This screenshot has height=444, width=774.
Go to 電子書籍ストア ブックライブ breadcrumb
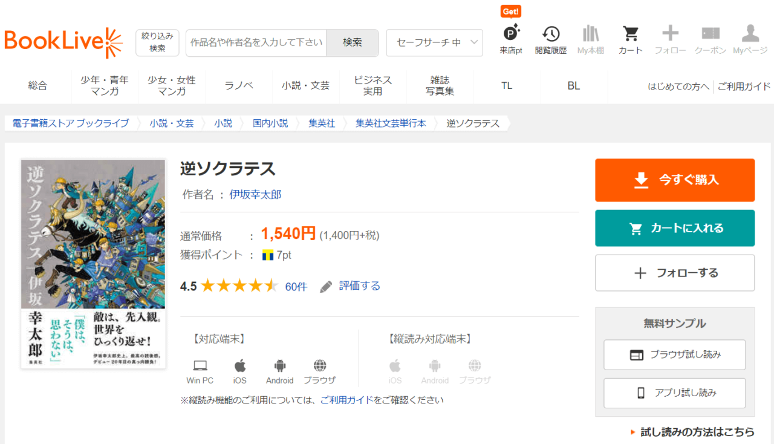(x=71, y=123)
